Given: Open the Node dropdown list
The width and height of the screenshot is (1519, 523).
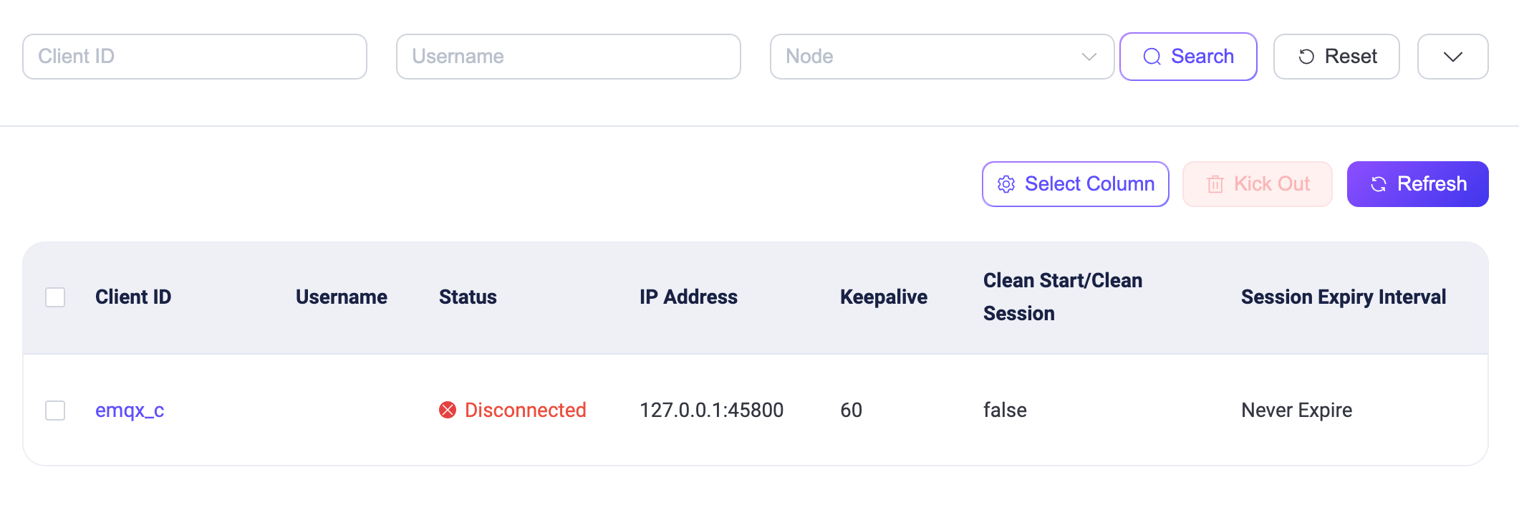Looking at the screenshot, I should [x=942, y=57].
